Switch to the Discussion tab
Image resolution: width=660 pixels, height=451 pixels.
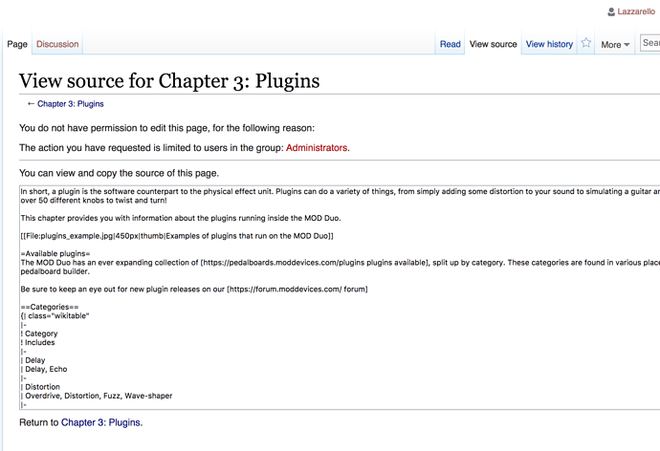tap(57, 44)
